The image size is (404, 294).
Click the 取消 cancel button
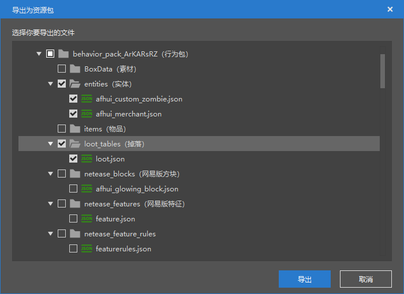[x=365, y=279]
